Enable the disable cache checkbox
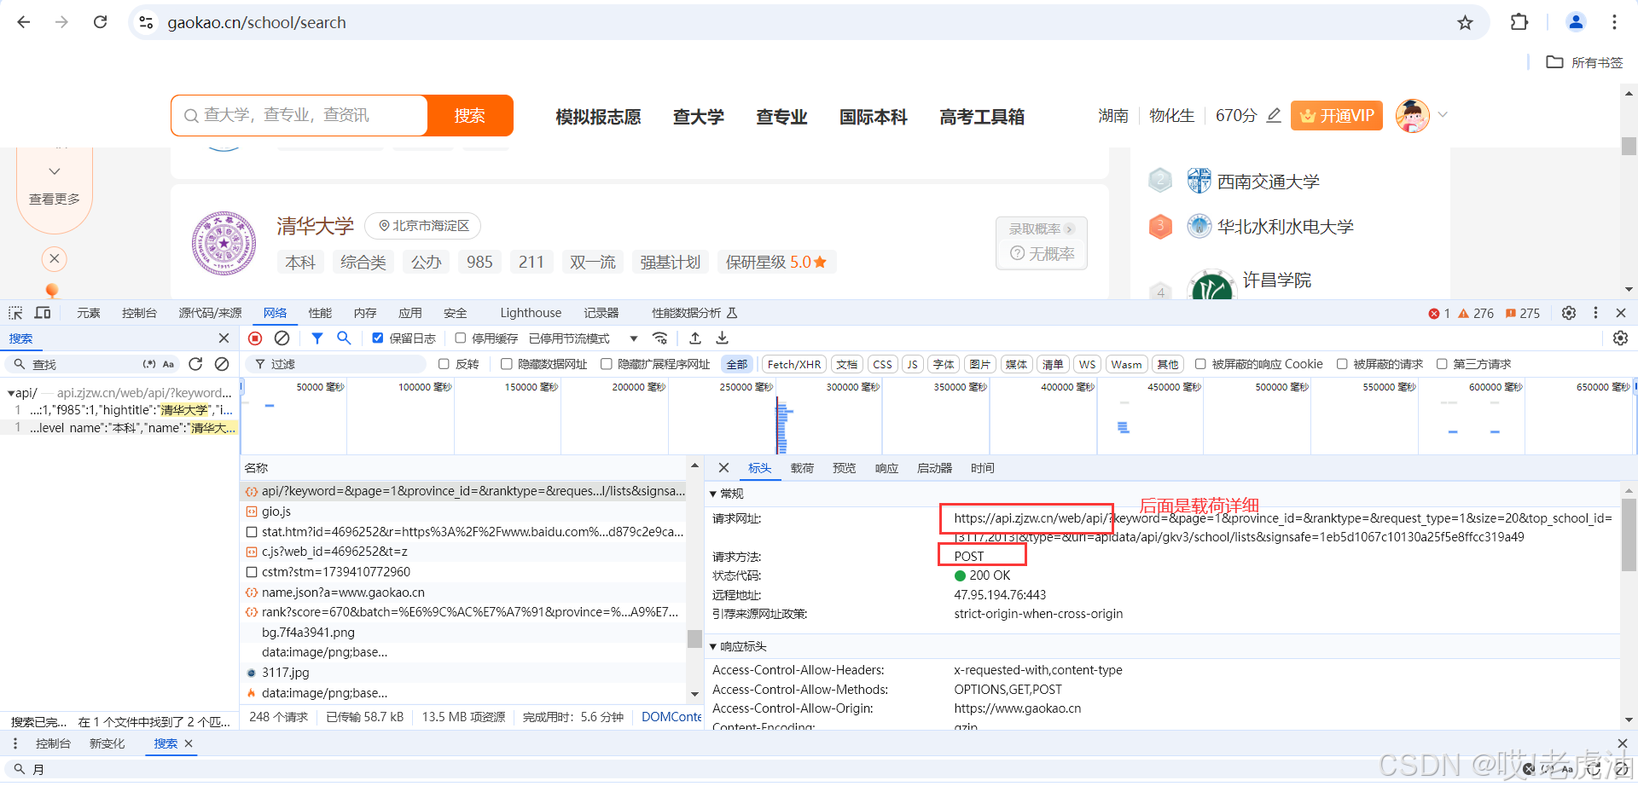 [460, 338]
